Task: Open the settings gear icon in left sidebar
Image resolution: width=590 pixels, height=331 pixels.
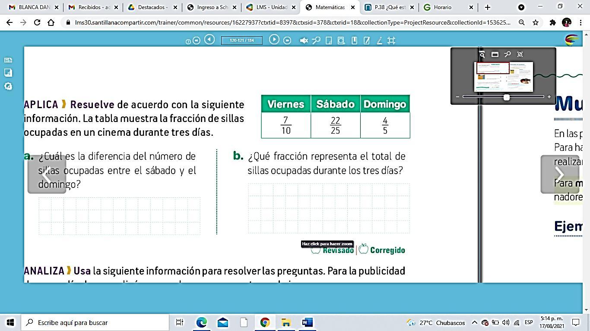Action: coord(8,86)
